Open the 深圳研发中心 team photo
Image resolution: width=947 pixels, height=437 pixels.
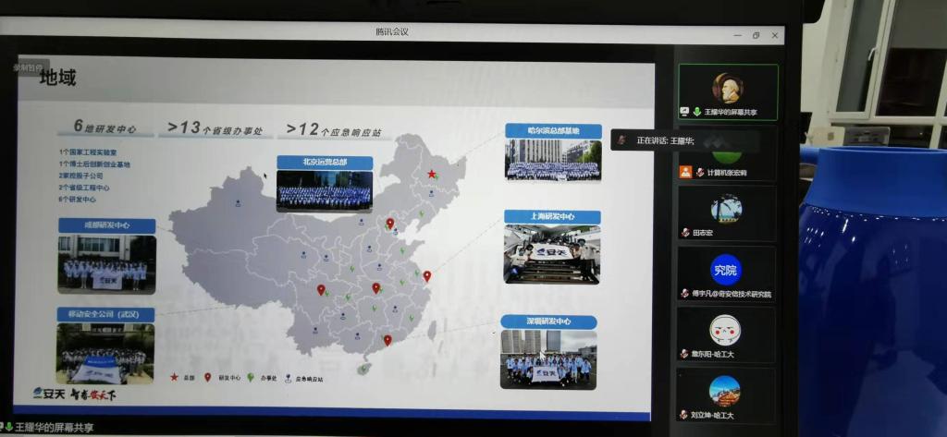pos(548,359)
